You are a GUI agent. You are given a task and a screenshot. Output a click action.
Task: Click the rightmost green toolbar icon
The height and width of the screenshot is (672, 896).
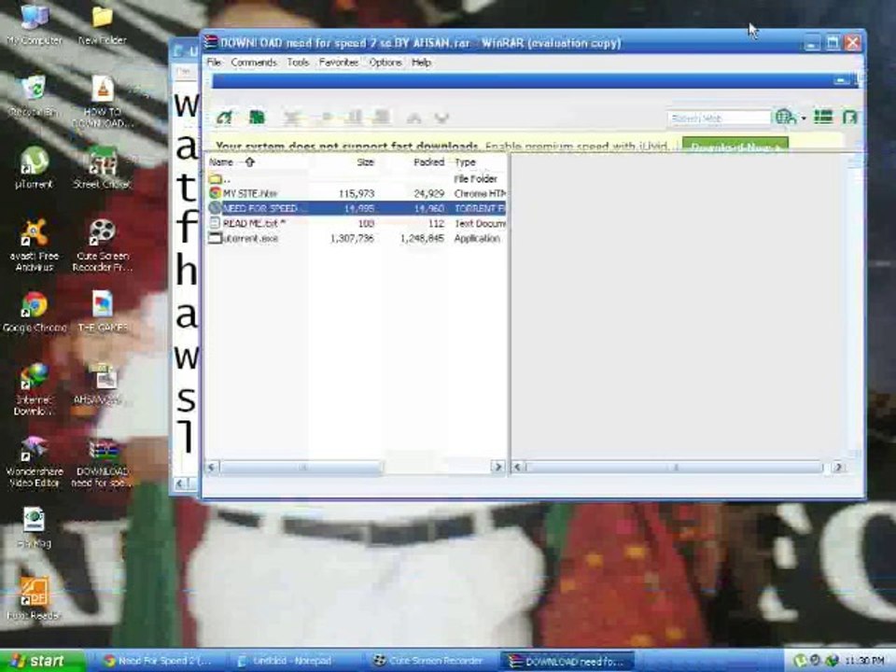pyautogui.click(x=849, y=118)
